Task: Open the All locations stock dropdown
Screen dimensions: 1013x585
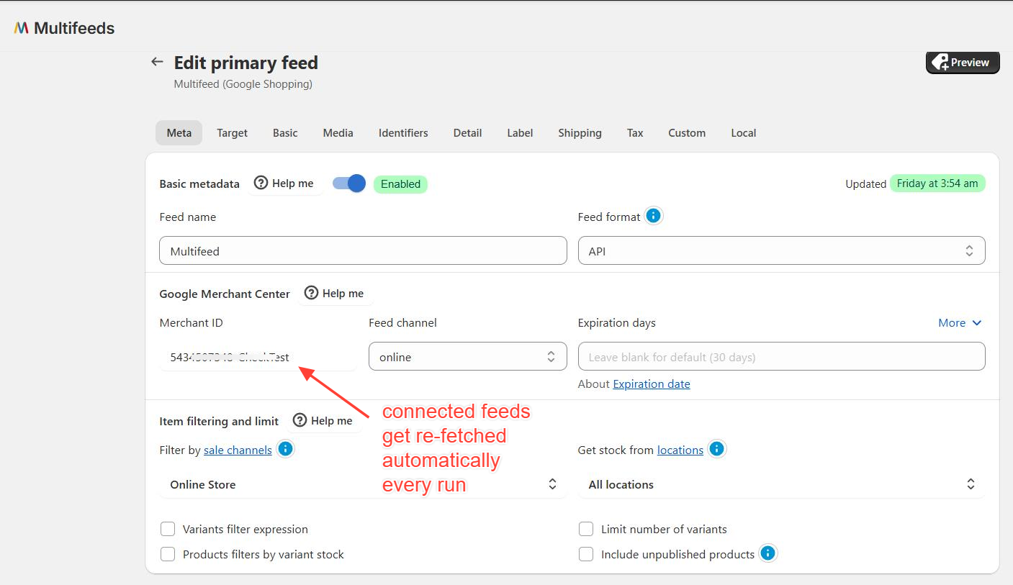Action: point(781,484)
